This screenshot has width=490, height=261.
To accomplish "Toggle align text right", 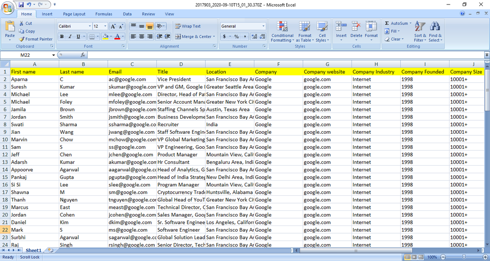I will point(149,37).
